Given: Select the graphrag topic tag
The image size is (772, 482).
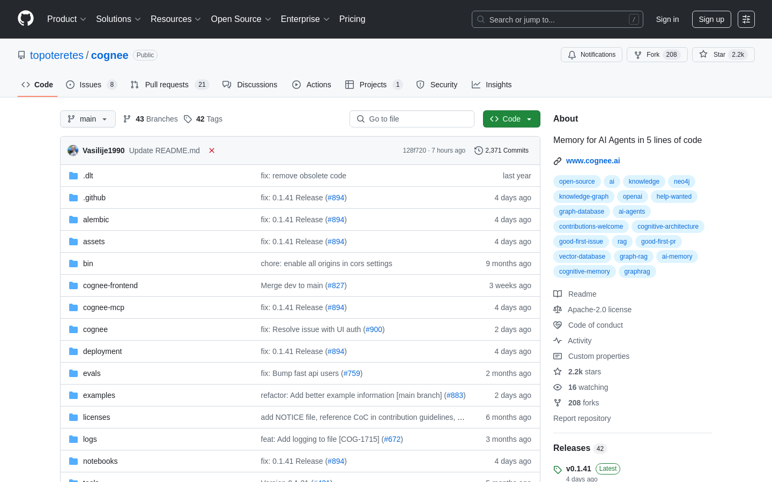Looking at the screenshot, I should (x=637, y=272).
